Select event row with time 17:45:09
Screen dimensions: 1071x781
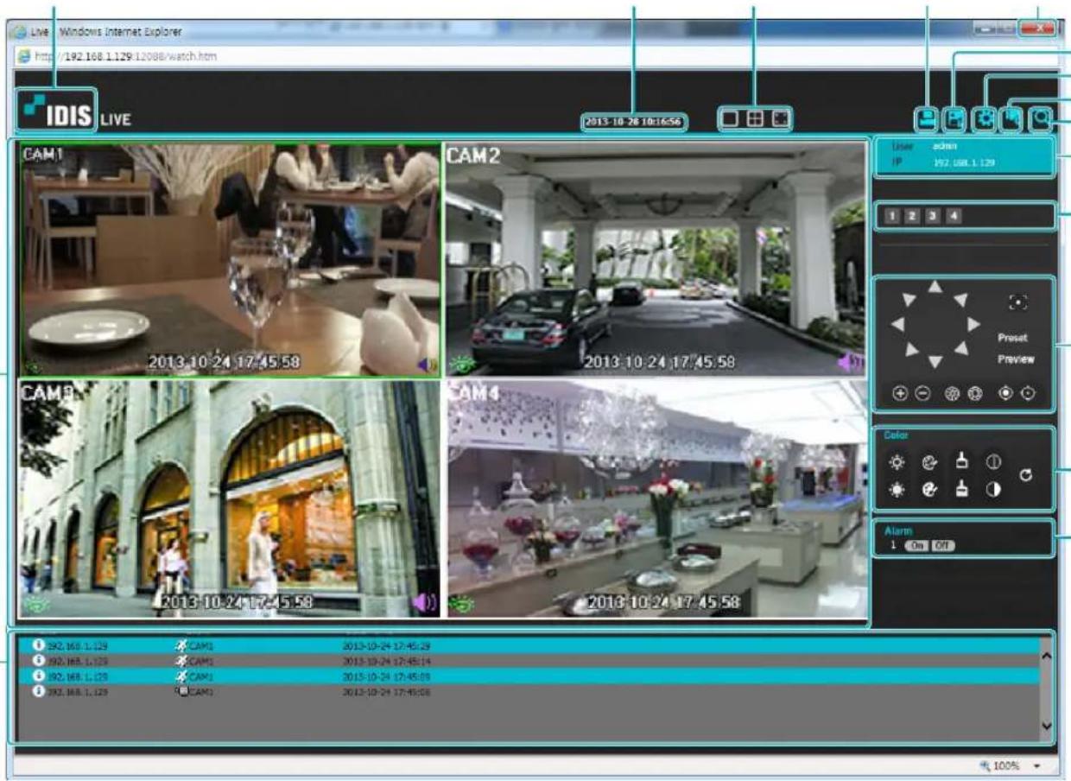(x=529, y=676)
